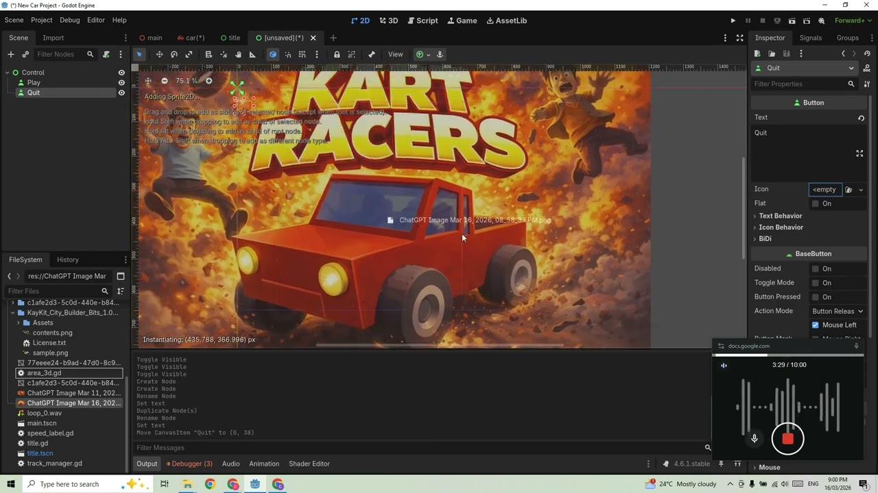
Task: Revert the Text property to default
Action: [862, 118]
